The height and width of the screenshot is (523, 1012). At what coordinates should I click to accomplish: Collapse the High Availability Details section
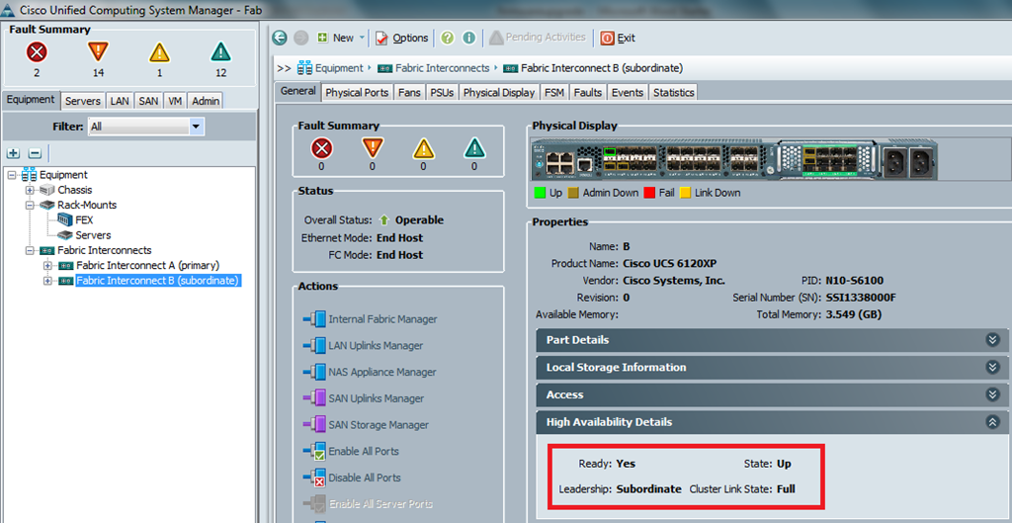[773, 421]
